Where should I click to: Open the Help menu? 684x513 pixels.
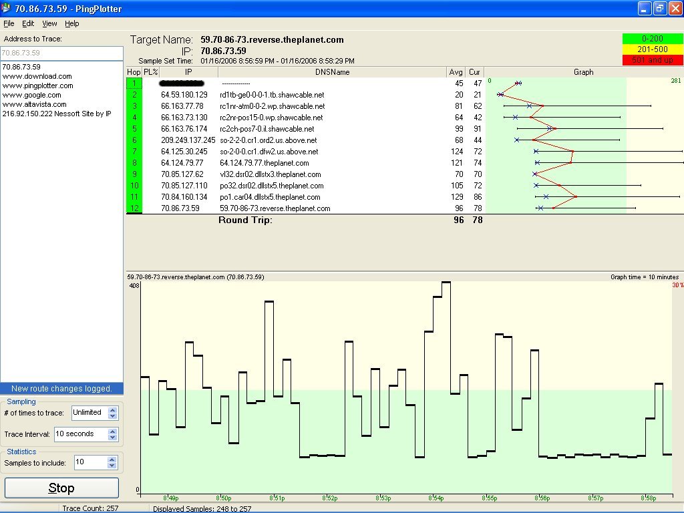tap(71, 23)
